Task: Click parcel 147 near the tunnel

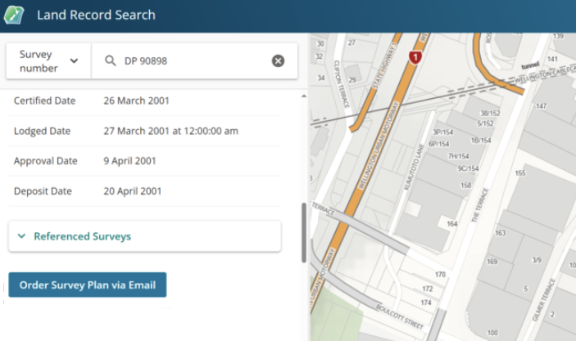Action: [x=541, y=106]
